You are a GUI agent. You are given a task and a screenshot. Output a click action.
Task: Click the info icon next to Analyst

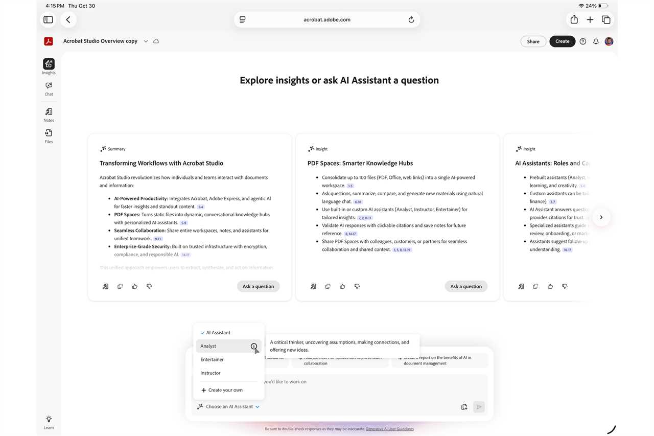[254, 346]
